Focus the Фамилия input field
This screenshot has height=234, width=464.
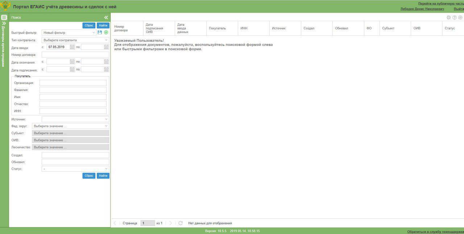73,90
